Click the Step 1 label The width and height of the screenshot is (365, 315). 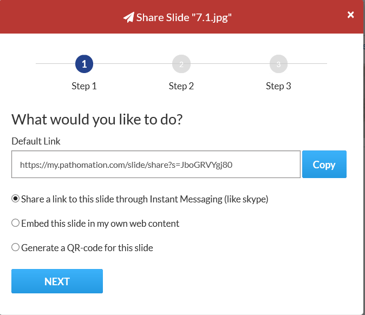(x=84, y=86)
